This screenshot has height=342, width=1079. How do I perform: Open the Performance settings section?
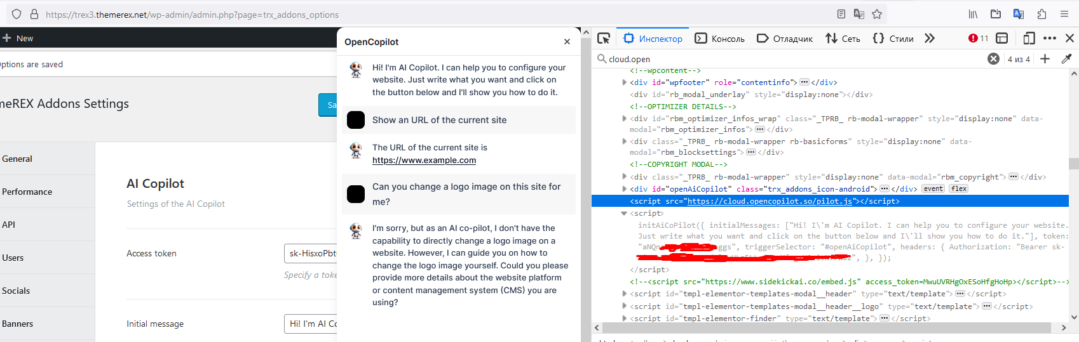coord(47,192)
